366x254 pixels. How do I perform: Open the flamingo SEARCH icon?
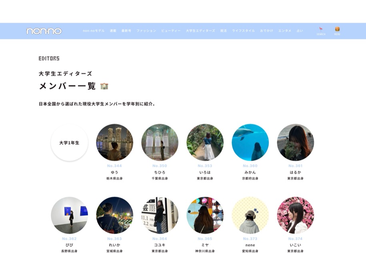pyautogui.click(x=321, y=31)
